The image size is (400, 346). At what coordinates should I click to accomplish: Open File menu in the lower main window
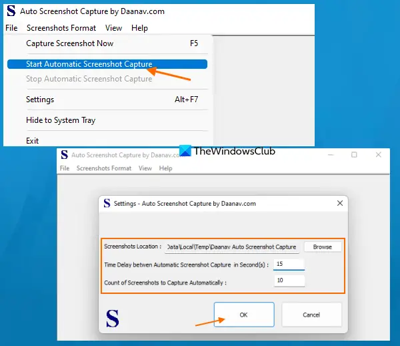[65, 168]
